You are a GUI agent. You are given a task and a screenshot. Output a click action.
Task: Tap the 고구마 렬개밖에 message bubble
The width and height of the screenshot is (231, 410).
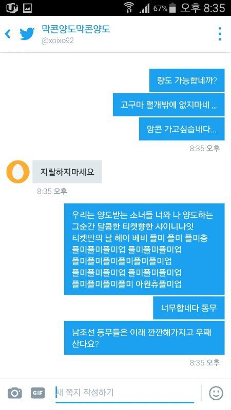(169, 105)
